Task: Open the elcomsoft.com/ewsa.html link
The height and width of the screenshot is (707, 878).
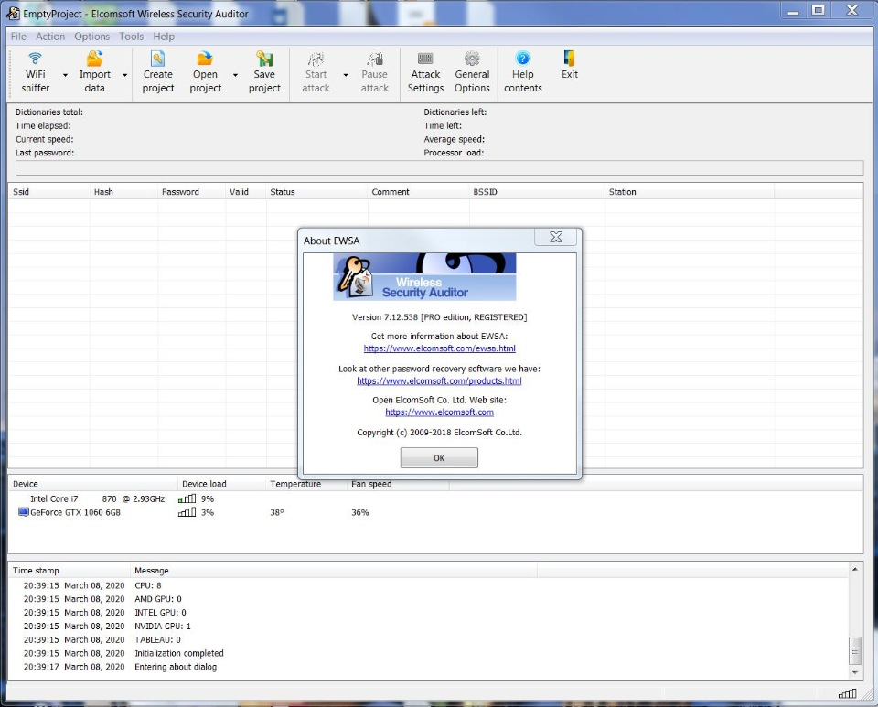Action: pyautogui.click(x=440, y=348)
